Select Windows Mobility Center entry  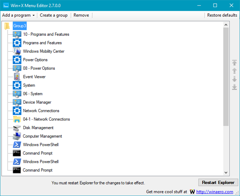(x=44, y=51)
